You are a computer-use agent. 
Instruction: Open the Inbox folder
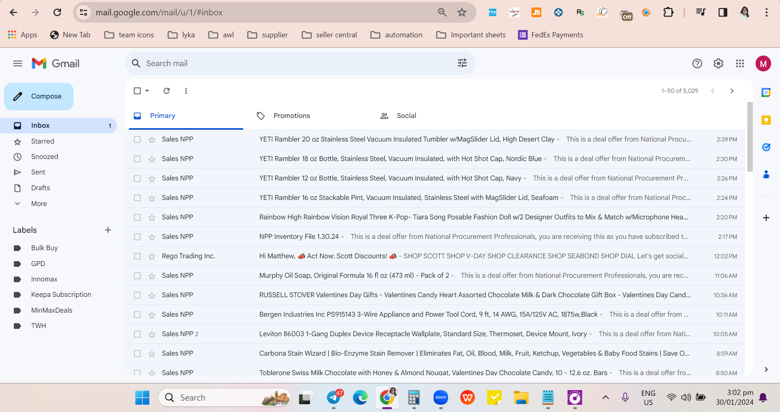[x=58, y=126]
